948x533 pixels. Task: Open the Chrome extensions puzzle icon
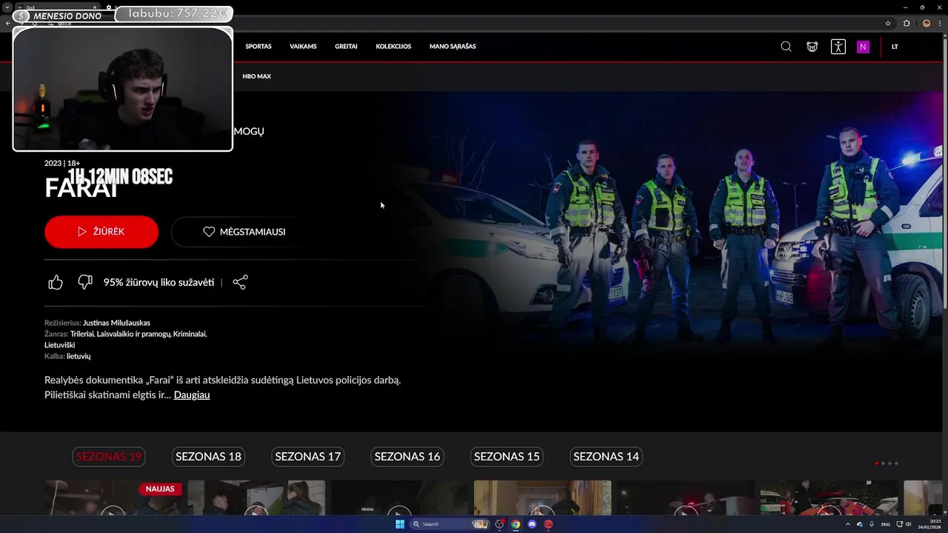[907, 23]
